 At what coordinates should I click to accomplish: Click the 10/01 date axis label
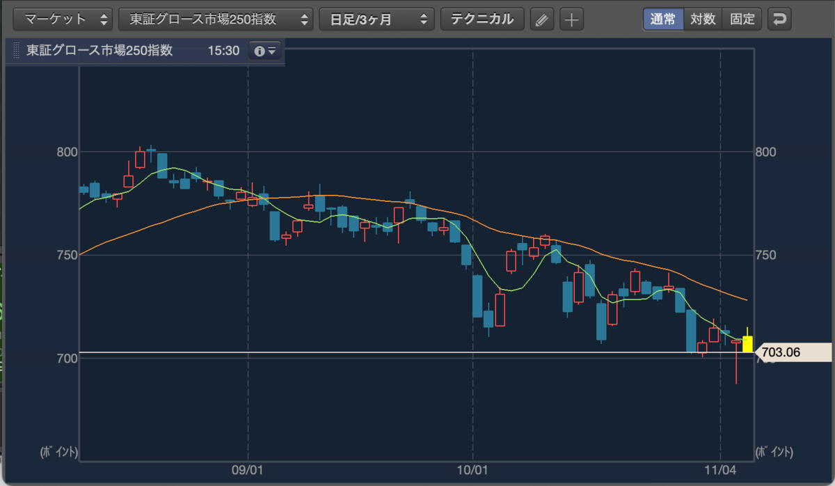(472, 470)
